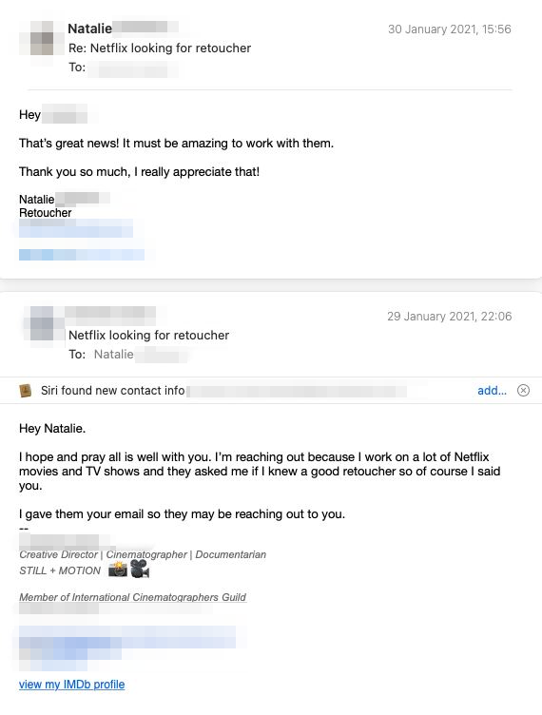Open the view my IMDb profile link
The width and height of the screenshot is (542, 715).
tap(71, 684)
